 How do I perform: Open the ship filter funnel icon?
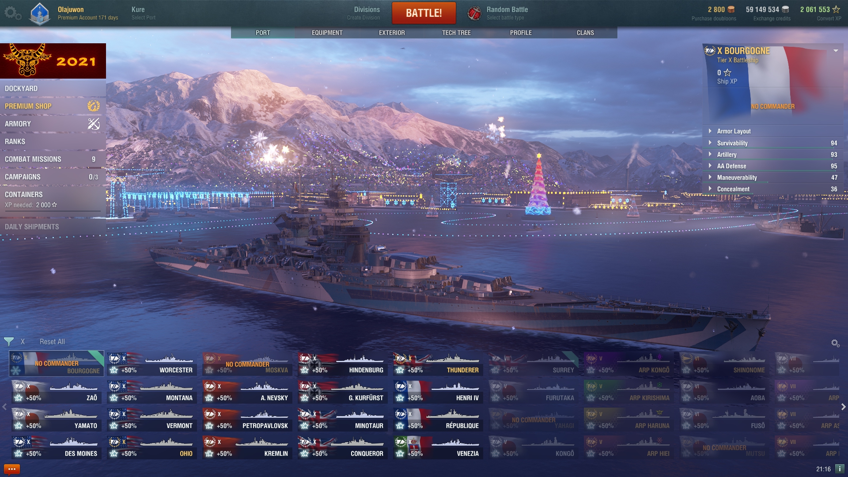point(8,341)
